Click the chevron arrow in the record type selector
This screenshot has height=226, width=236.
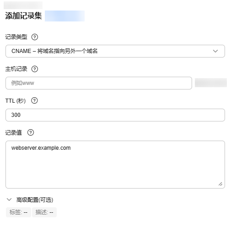[x=215, y=51]
